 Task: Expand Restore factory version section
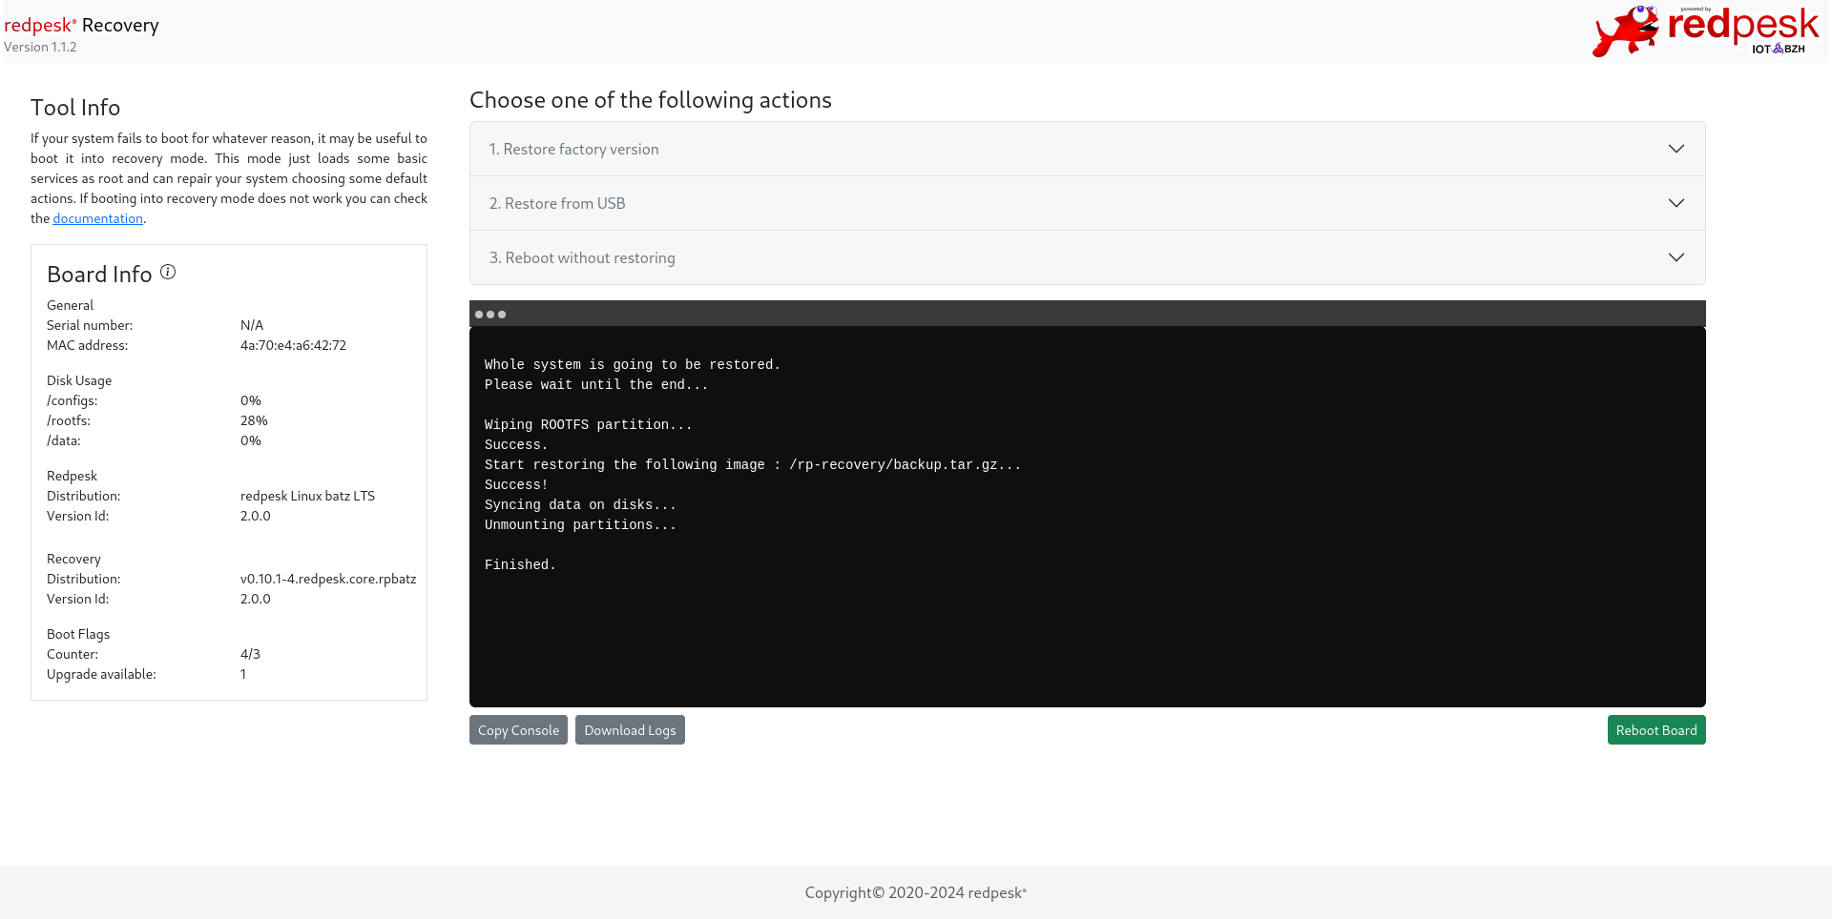pyautogui.click(x=1087, y=149)
